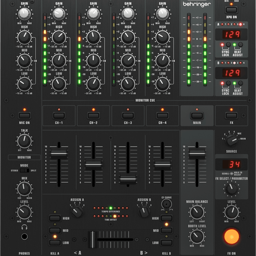Image resolution: width=256 pixels, height=256 pixels.
Task: Click the crossfader handle between A and B
Action: coord(92,239)
